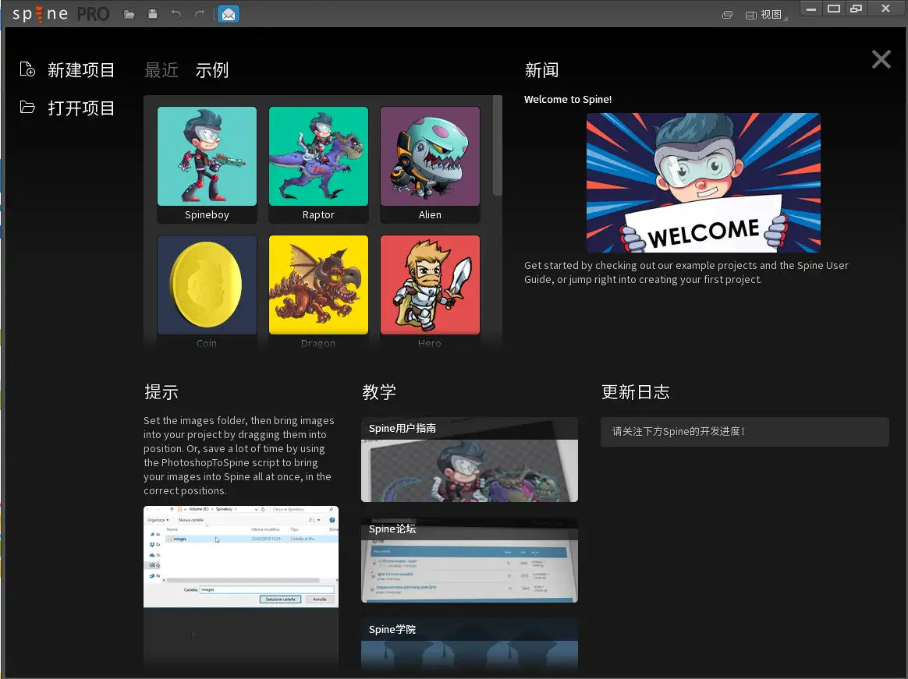Create a project with 新建项目
Screen dimensions: 908x679
[81, 70]
